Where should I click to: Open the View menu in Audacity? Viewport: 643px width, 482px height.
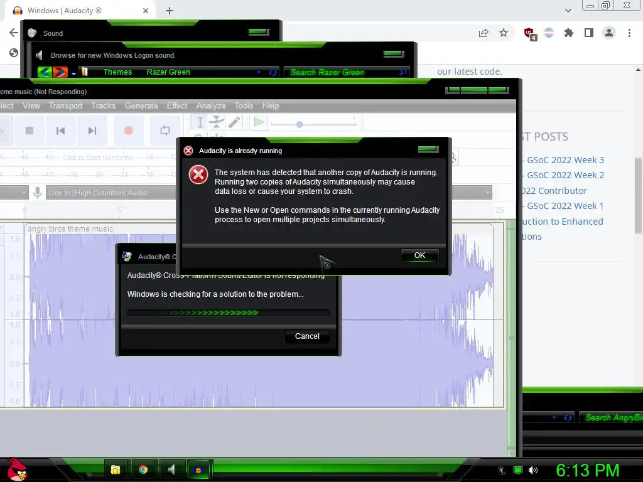coord(31,105)
